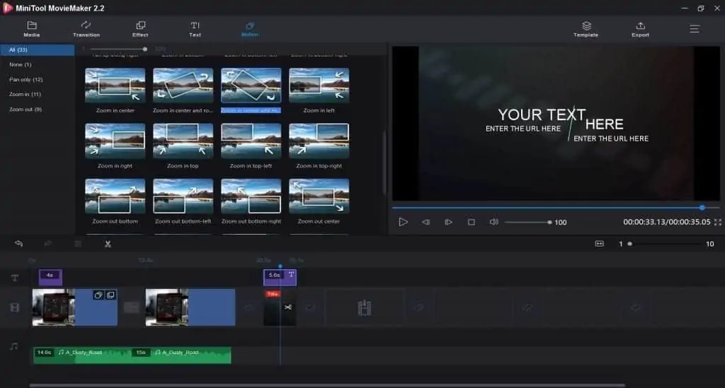The height and width of the screenshot is (388, 725).
Task: Step to the next frame
Action: [448, 222]
